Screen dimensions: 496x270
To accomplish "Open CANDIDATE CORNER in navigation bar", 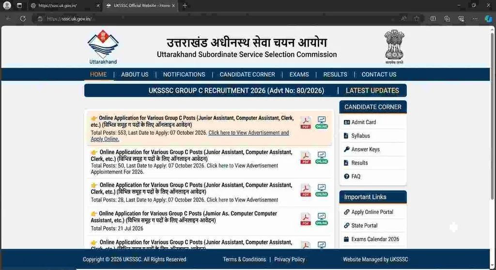I will point(248,75).
